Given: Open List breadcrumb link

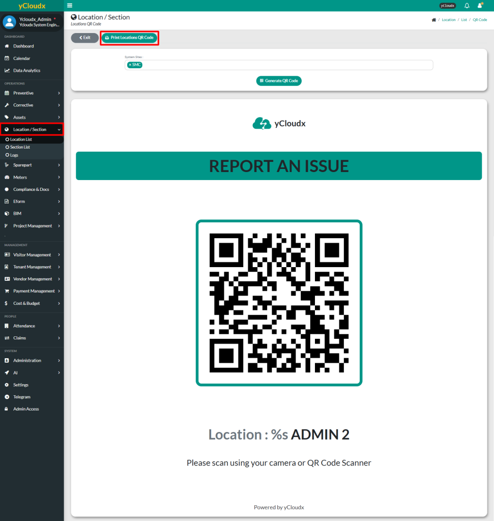Looking at the screenshot, I should pos(464,20).
